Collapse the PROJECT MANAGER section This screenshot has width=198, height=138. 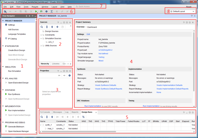pyautogui.click(x=3, y=21)
